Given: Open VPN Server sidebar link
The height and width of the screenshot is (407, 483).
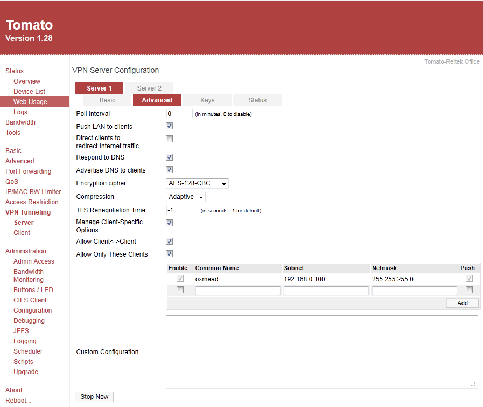Looking at the screenshot, I should 24,222.
